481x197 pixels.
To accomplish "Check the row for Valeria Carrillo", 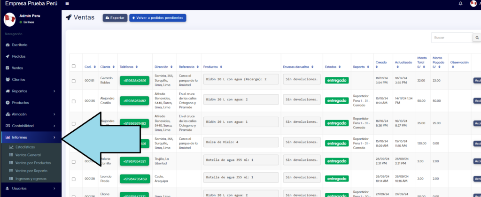I will 73,161.
